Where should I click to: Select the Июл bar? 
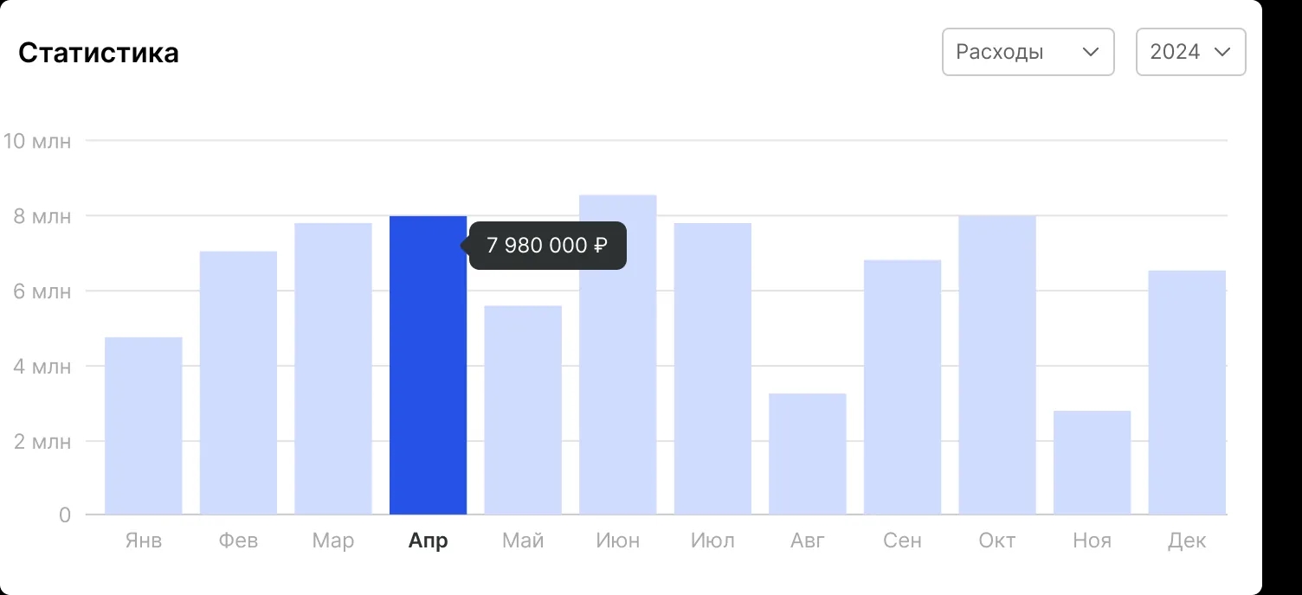(712, 369)
